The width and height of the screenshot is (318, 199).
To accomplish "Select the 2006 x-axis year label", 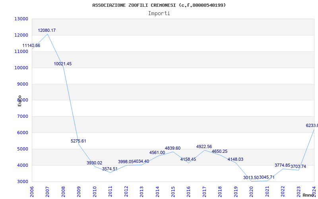I will coord(32,192).
